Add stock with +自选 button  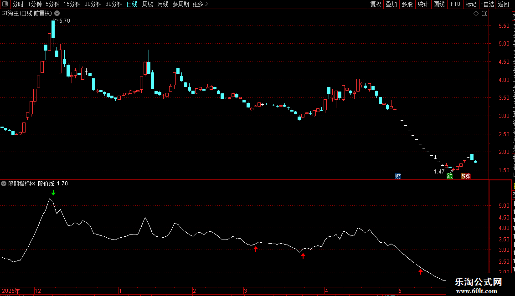pyautogui.click(x=487, y=4)
